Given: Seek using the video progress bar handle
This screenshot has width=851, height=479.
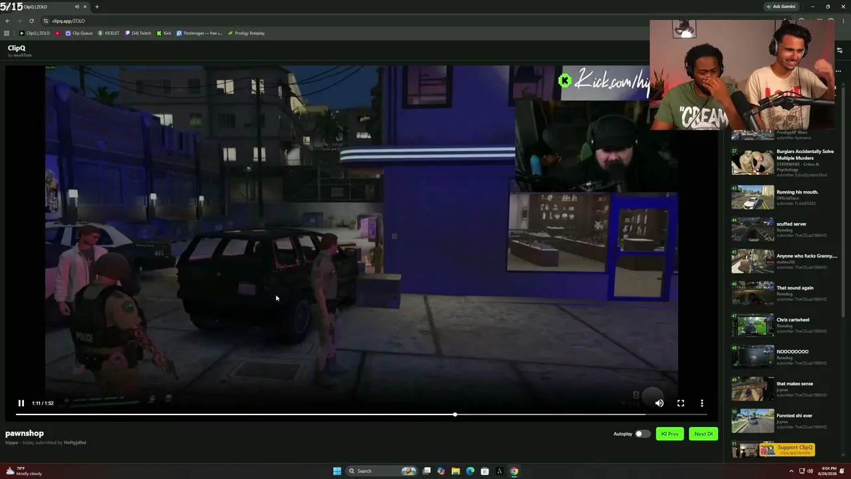Looking at the screenshot, I should click(x=455, y=414).
